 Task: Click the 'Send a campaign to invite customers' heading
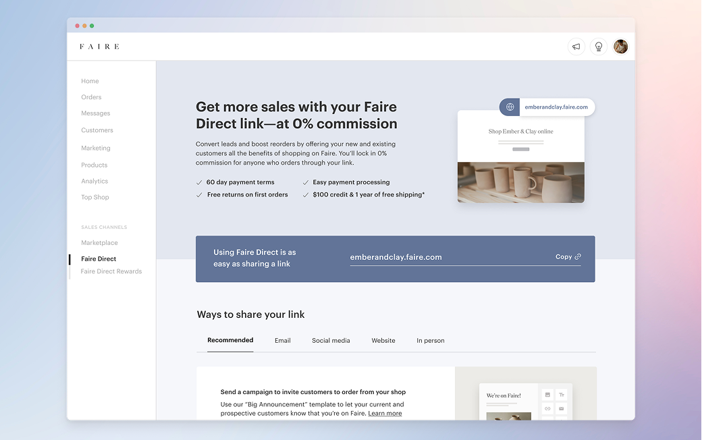coord(313,392)
